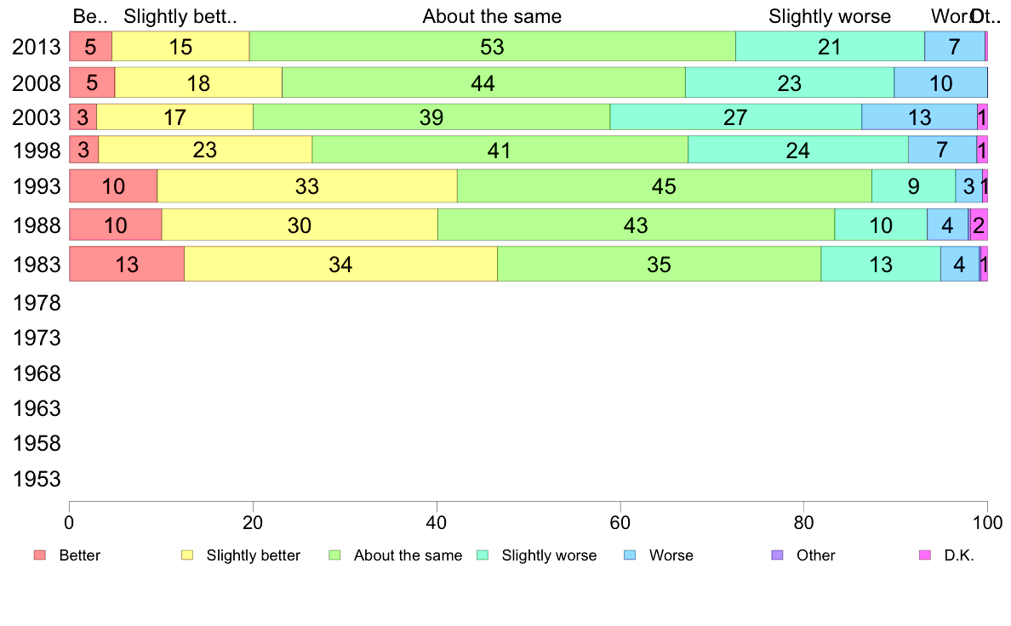Select the 1983 About the same segment showing 35
Viewport: 1011px width, 626px height.
(x=660, y=264)
